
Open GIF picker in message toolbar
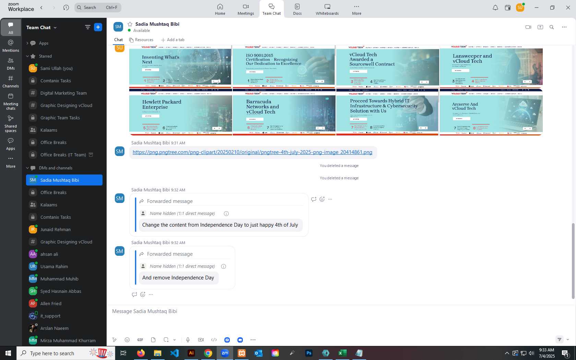[140, 340]
